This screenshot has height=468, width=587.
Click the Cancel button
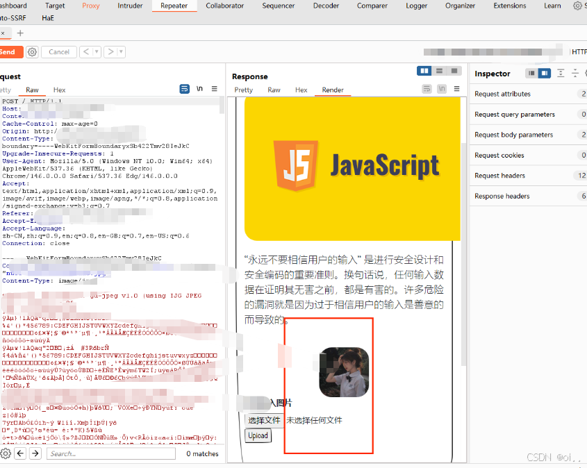(59, 52)
